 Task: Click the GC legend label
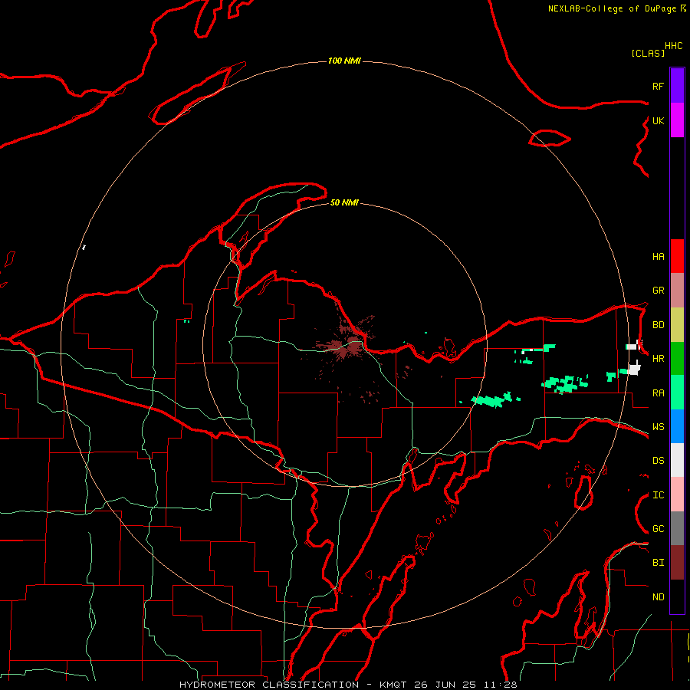tap(658, 529)
